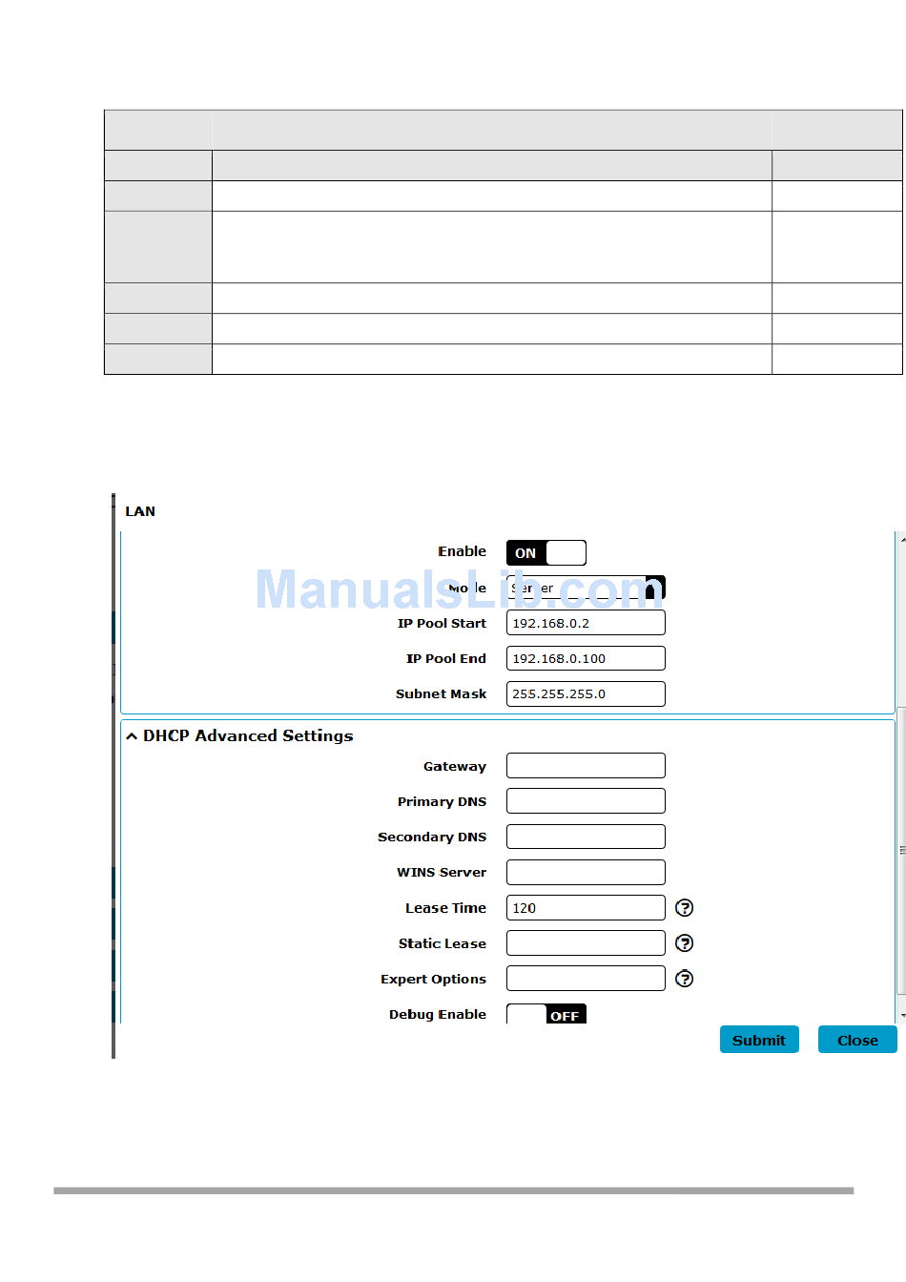906x1282 pixels.
Task: Click the IP Pool Start field
Action: pos(585,623)
